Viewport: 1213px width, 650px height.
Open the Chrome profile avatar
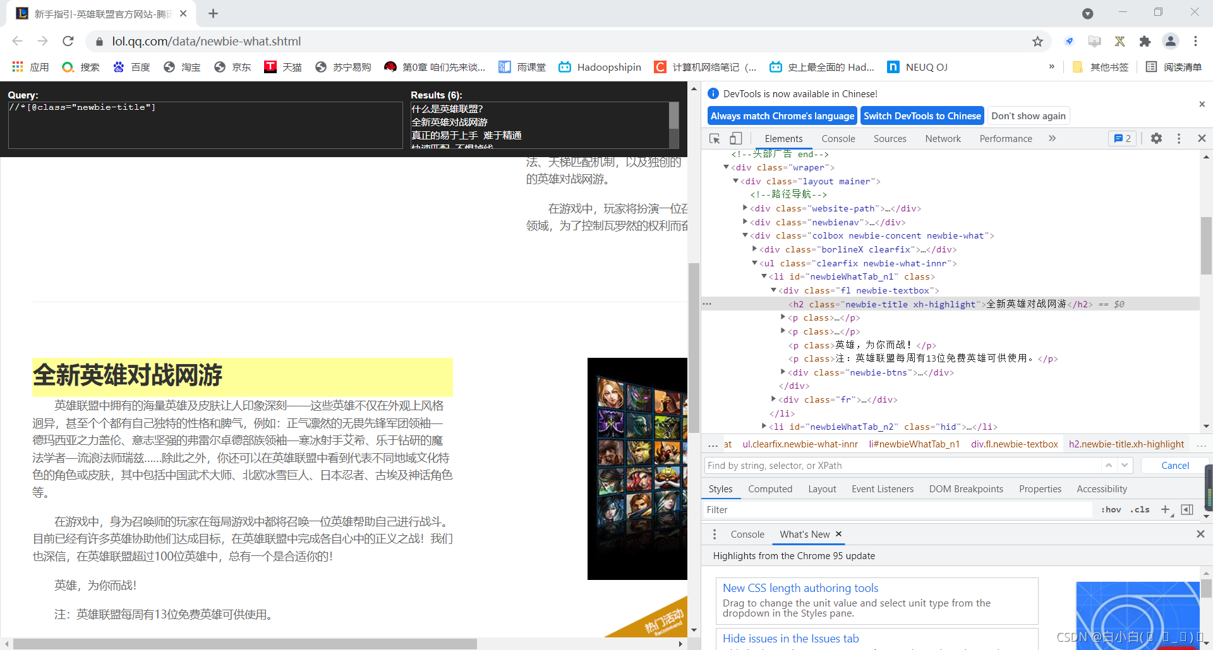[x=1171, y=41]
